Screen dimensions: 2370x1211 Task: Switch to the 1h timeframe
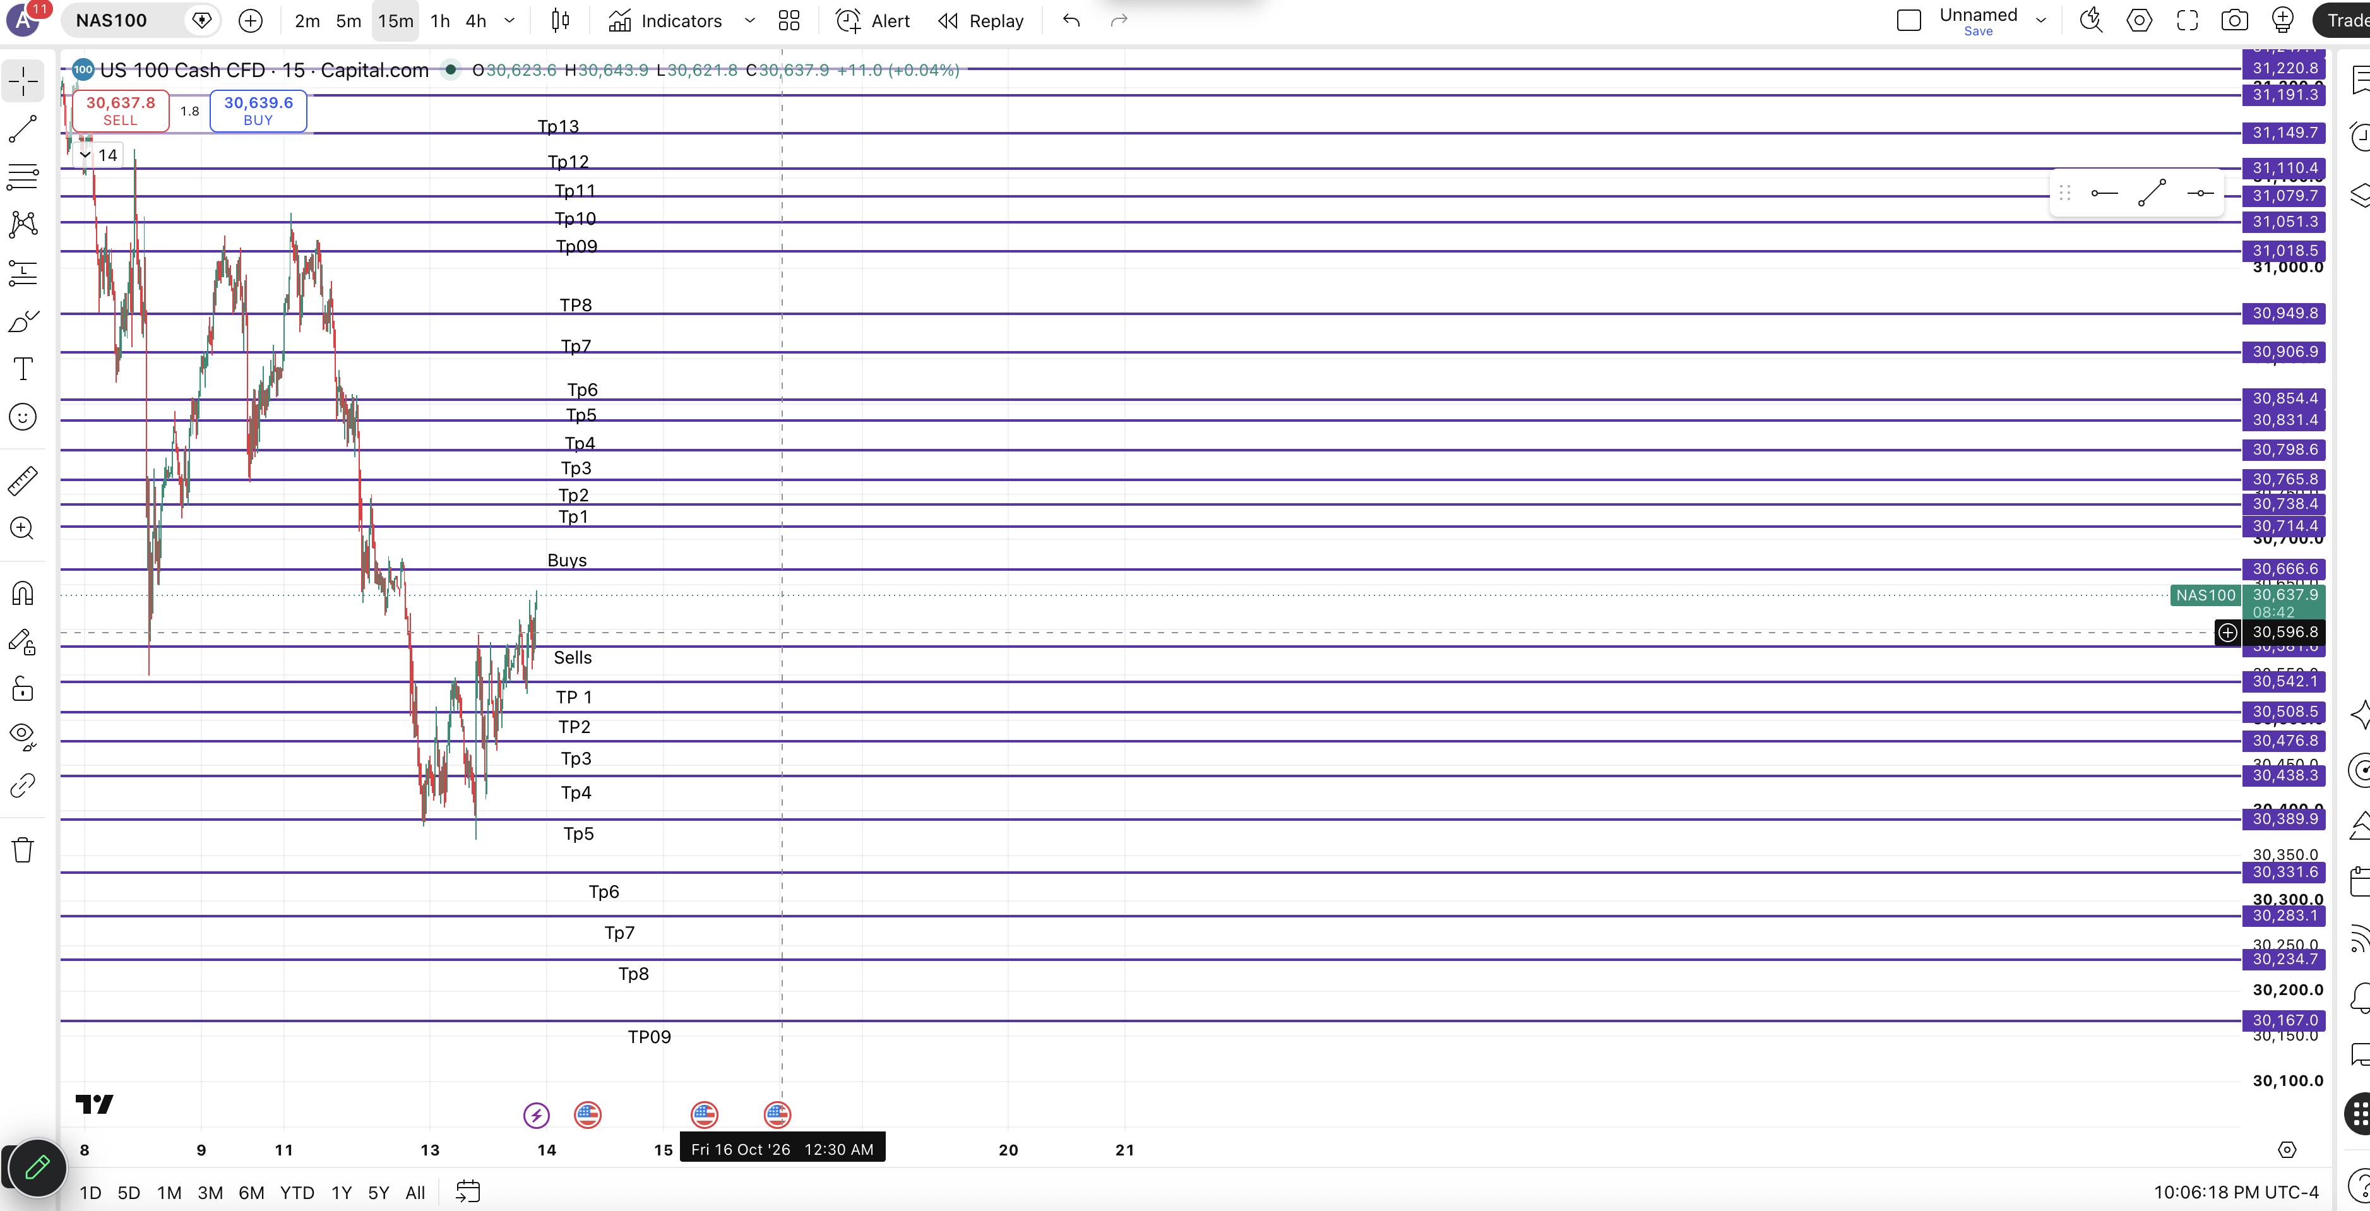440,21
